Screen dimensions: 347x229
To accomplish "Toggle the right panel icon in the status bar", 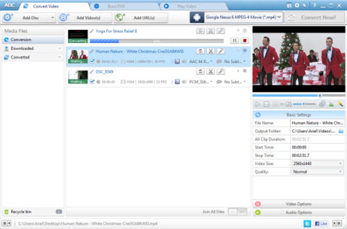I will pos(337,223).
